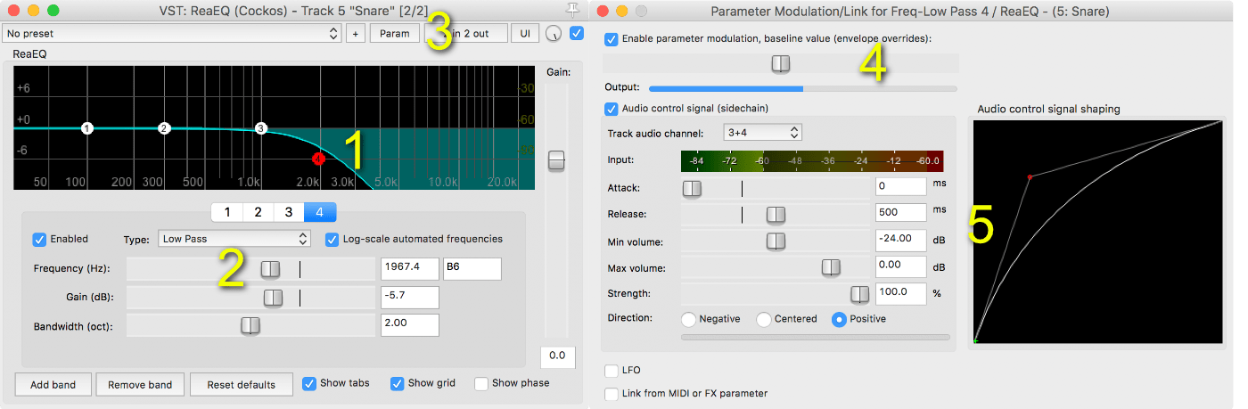Click the wet/dry knob beside UI button

(x=554, y=34)
